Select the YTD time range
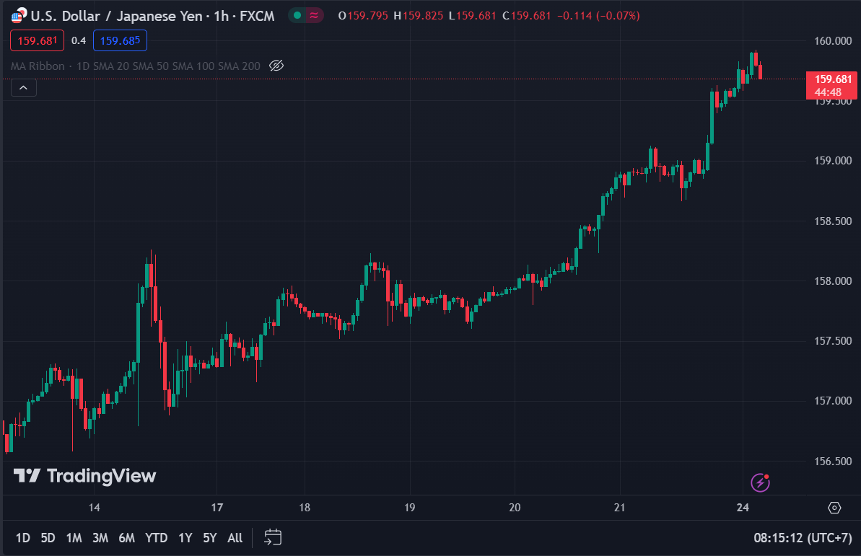Viewport: 861px width, 556px height. pos(157,538)
